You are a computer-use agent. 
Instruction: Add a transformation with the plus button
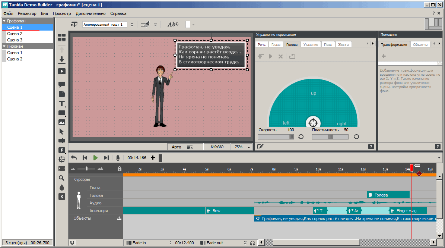384,56
